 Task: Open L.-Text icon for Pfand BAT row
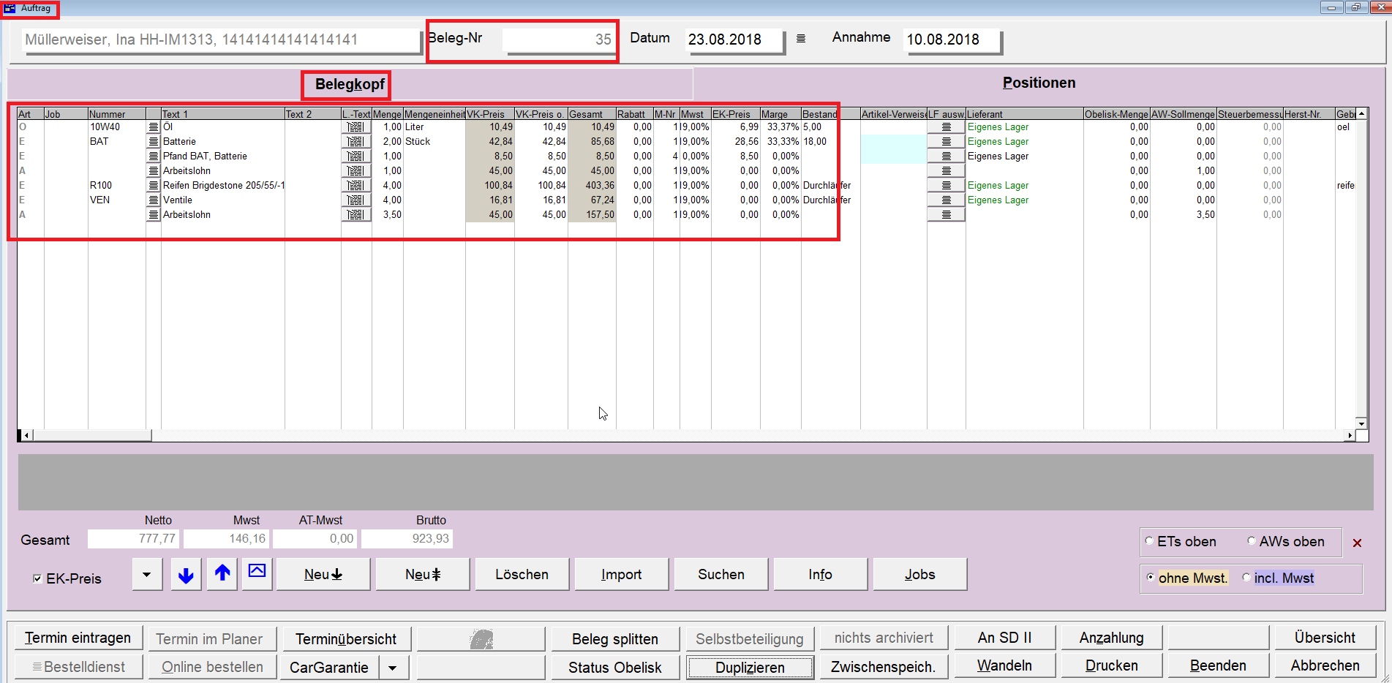tap(355, 156)
